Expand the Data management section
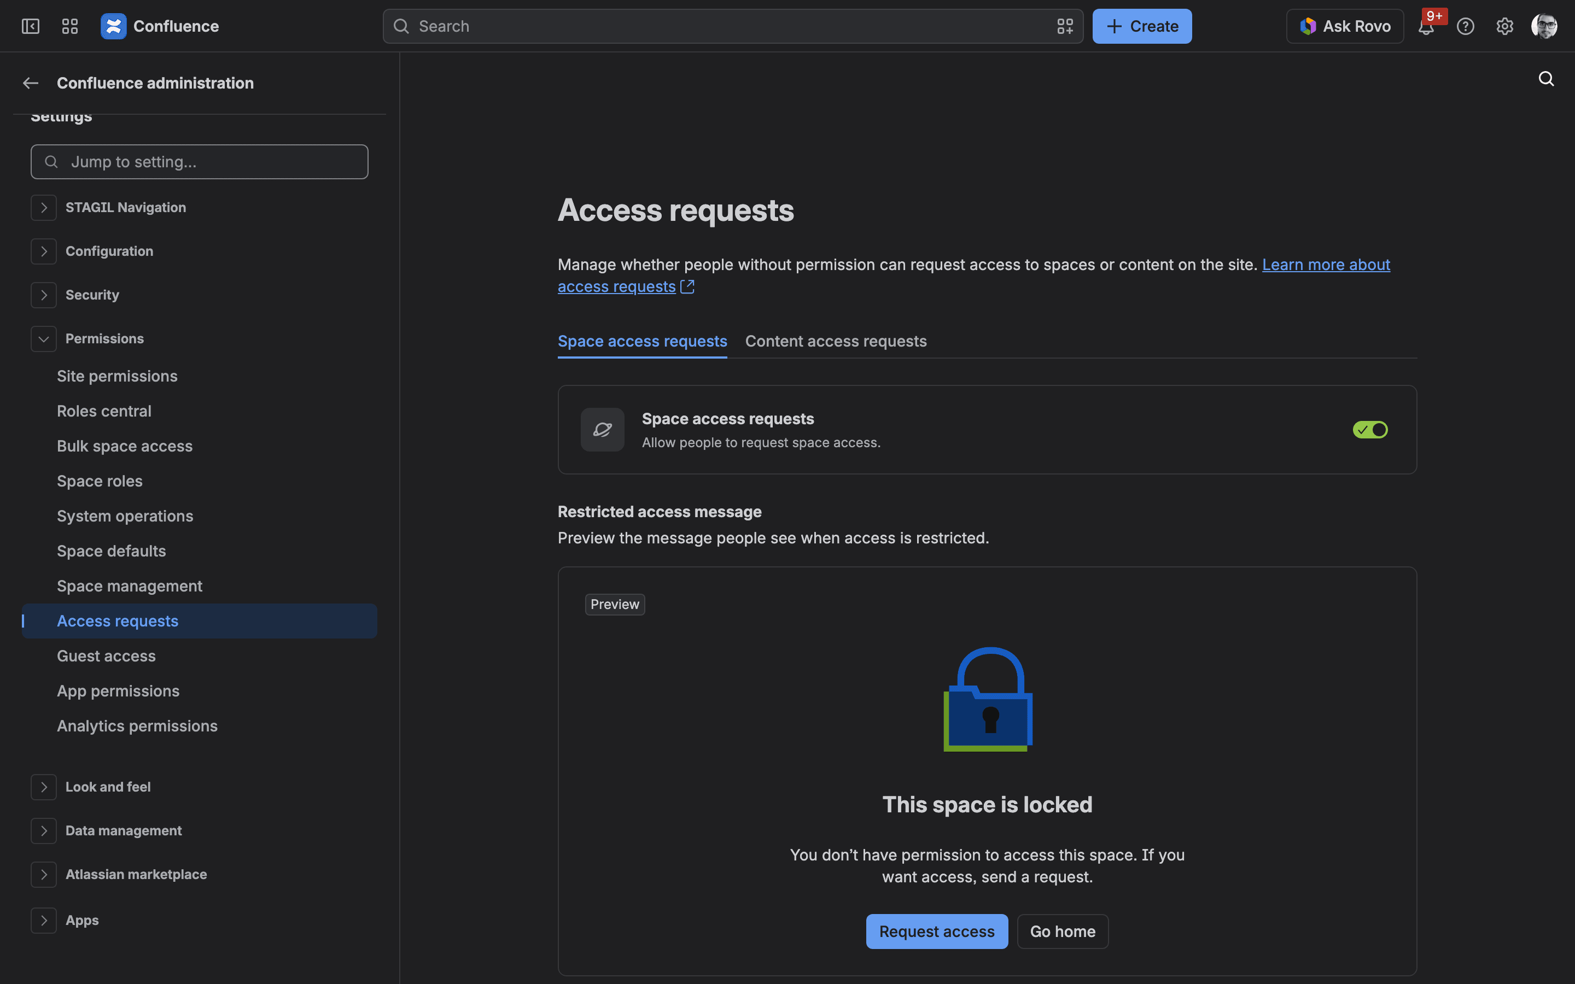The height and width of the screenshot is (984, 1575). tap(44, 830)
